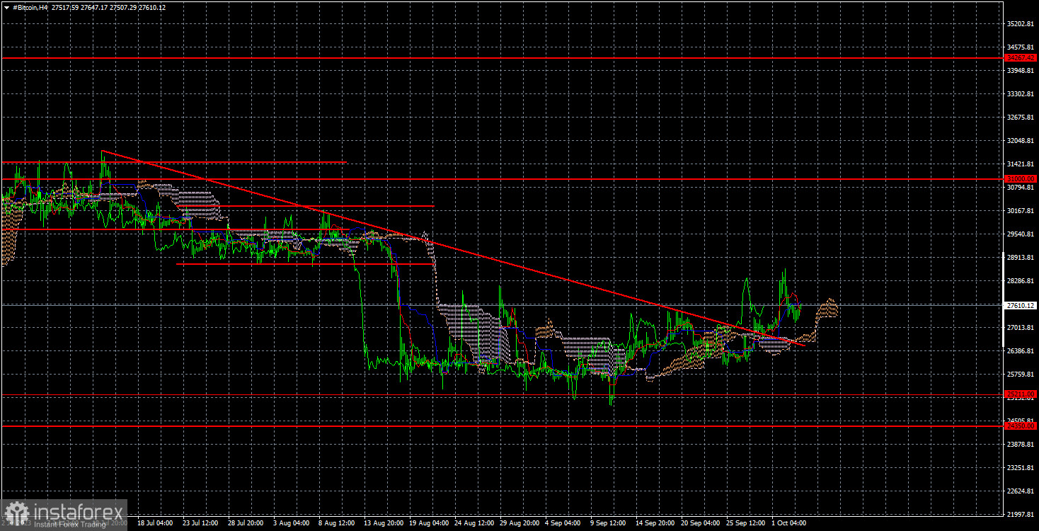Click the 22624.81 price scale label
The height and width of the screenshot is (531, 1039).
point(1021,491)
